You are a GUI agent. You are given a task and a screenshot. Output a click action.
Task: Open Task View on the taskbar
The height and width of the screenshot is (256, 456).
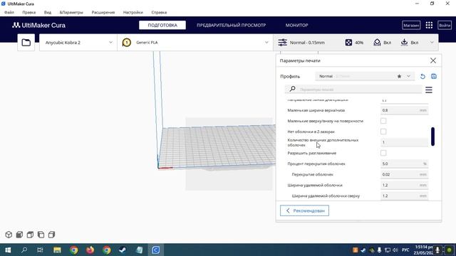(x=40, y=250)
